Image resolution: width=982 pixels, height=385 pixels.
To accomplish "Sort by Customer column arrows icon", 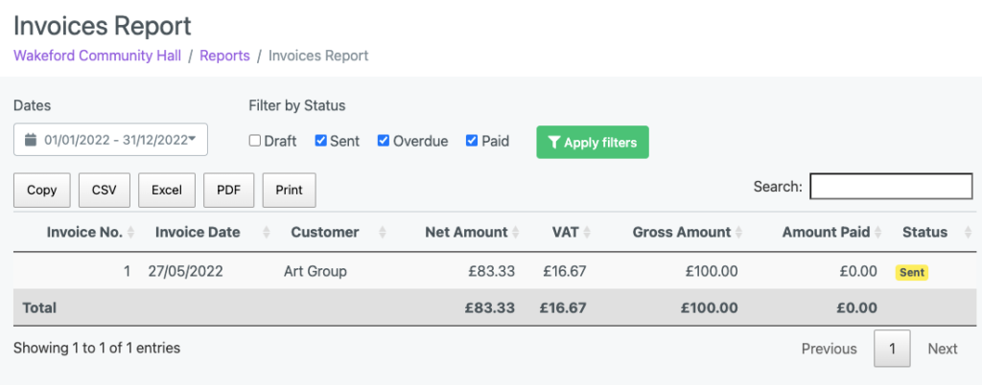I will point(383,233).
